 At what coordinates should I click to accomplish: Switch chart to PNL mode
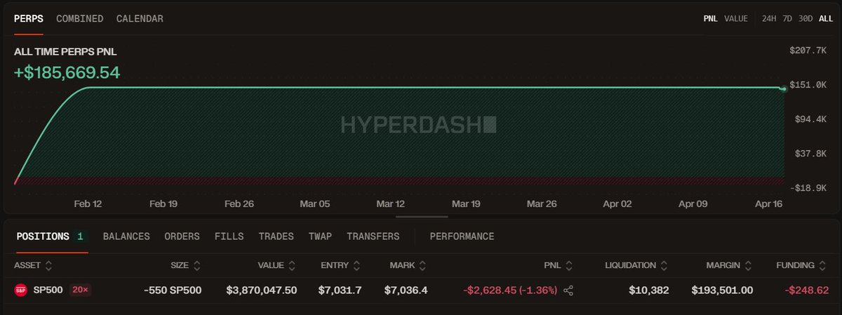click(711, 19)
